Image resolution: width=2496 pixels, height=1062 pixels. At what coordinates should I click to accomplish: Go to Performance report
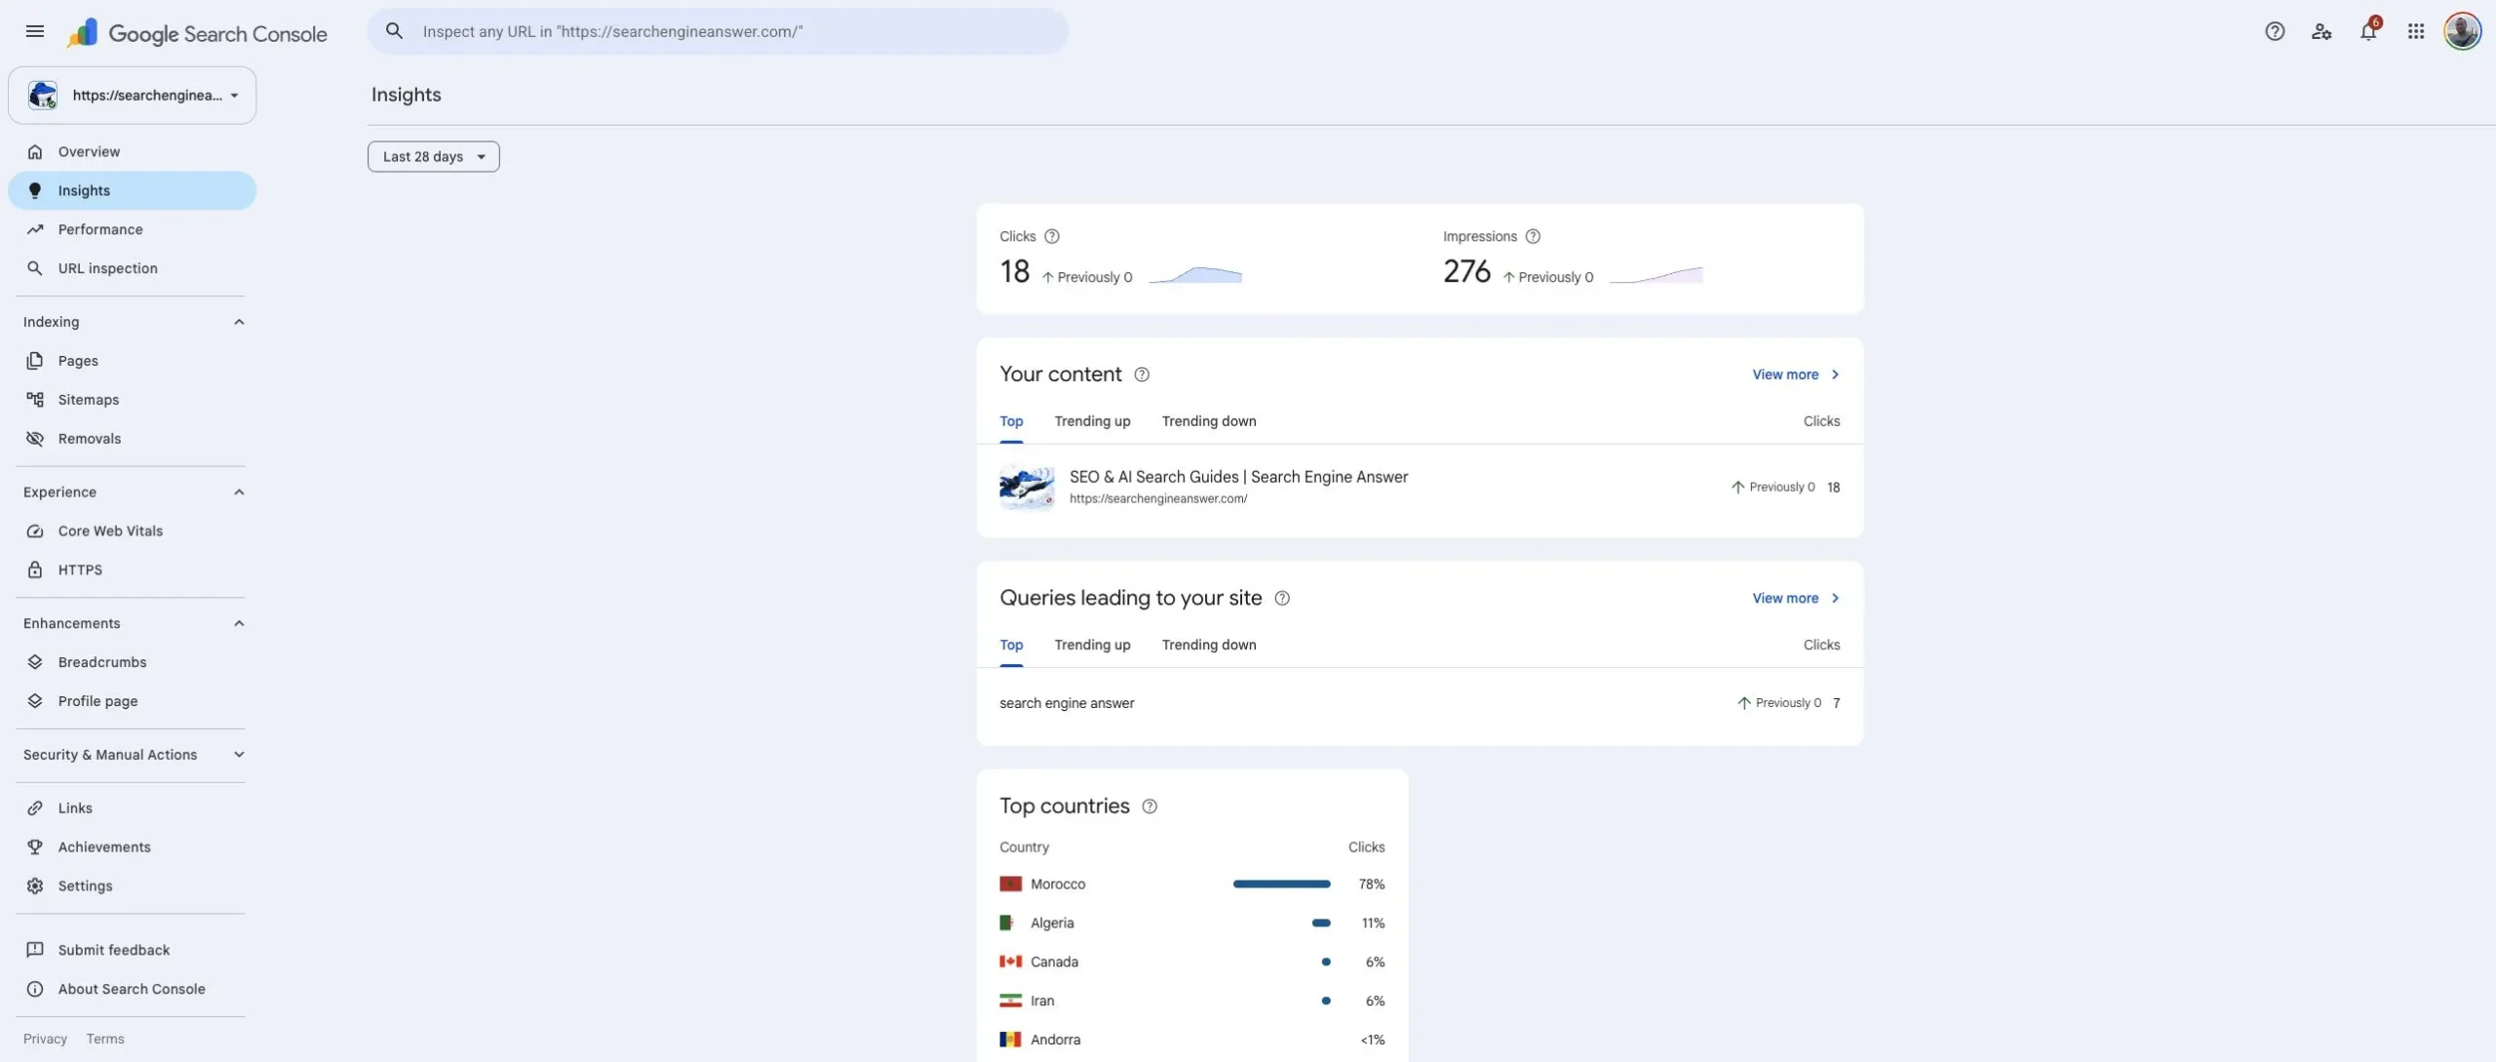[x=132, y=229]
